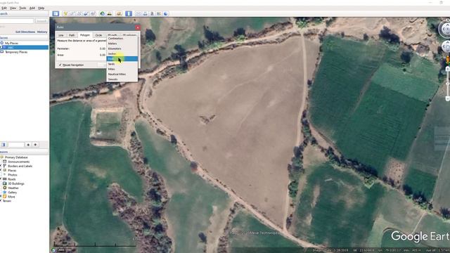Screen dimensions: 450x253
Task: Click the Borders and Labels flag icon
Action: (x=5, y=166)
